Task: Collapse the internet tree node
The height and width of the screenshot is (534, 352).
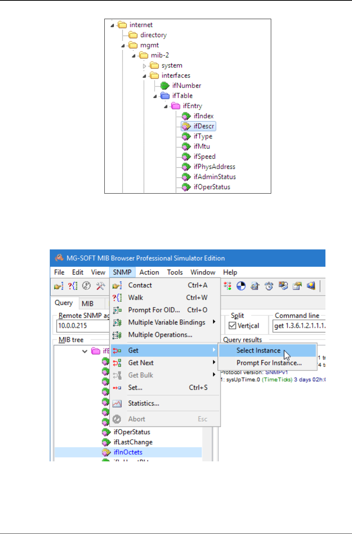Action: 112,25
